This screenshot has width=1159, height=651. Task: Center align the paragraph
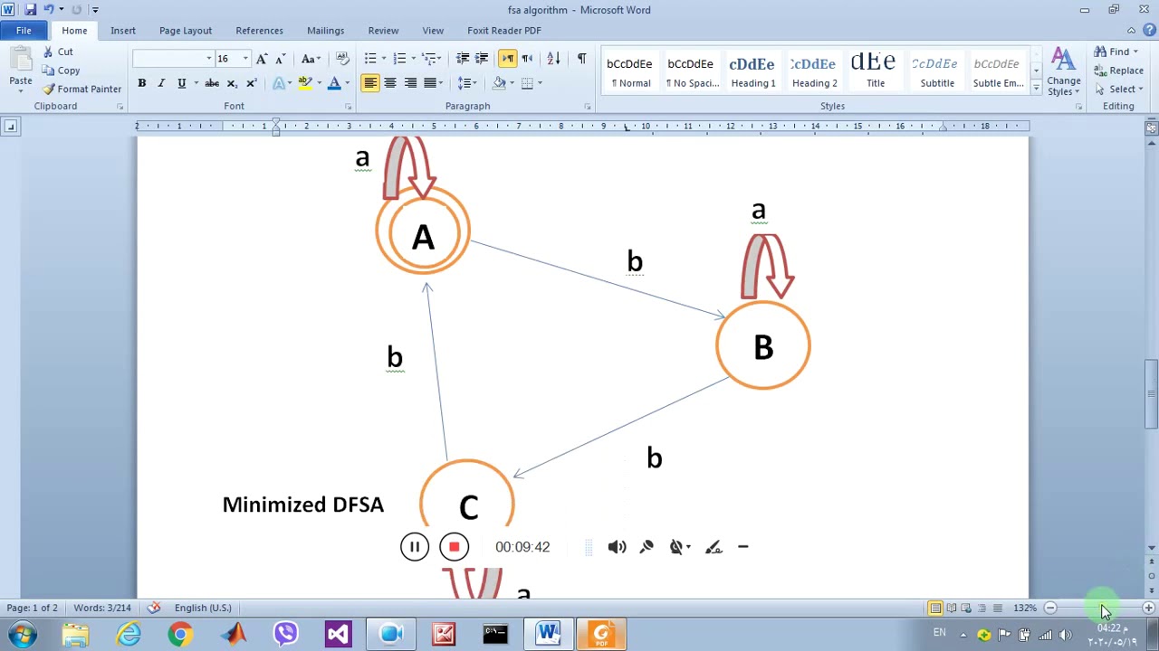point(390,83)
